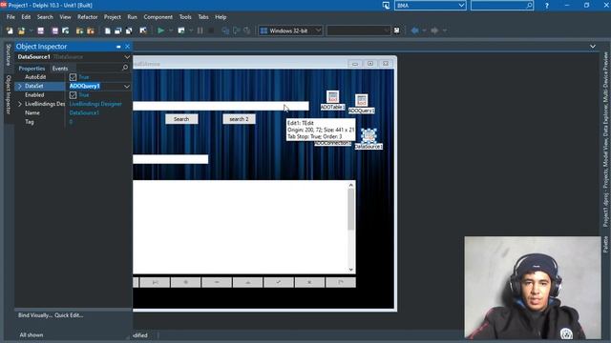Click Run Without Debugging toolbar icon
Image resolution: width=611 pixels, height=343 pixels.
pyautogui.click(x=181, y=30)
